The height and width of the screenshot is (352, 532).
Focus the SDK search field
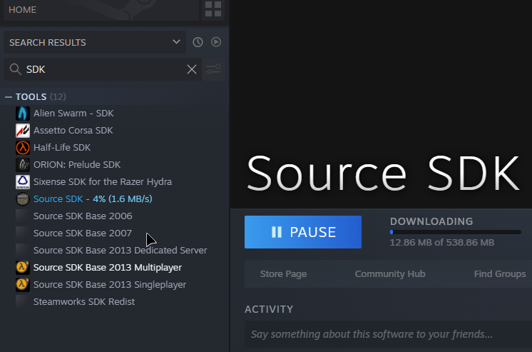(103, 69)
